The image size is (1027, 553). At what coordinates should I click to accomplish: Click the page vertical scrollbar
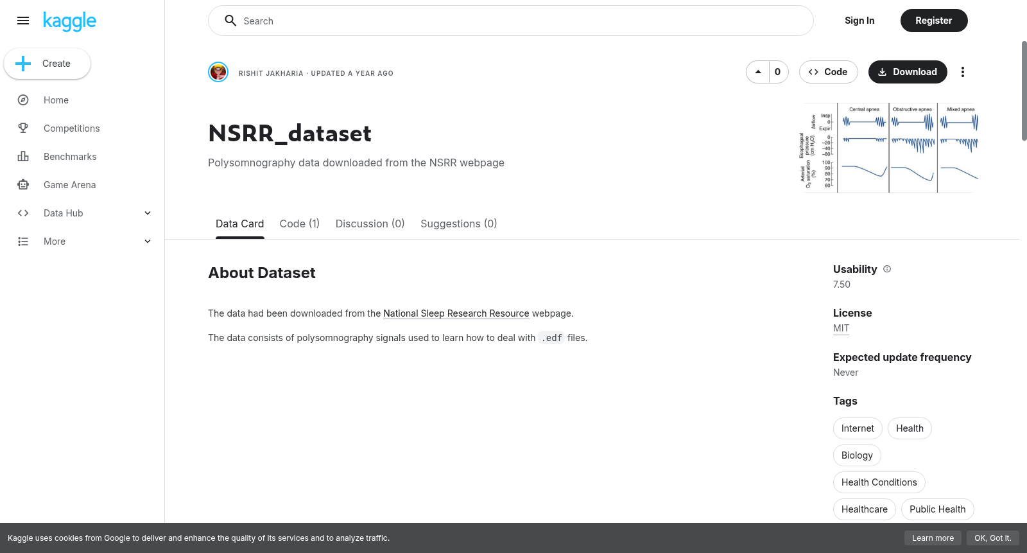coord(1024,90)
